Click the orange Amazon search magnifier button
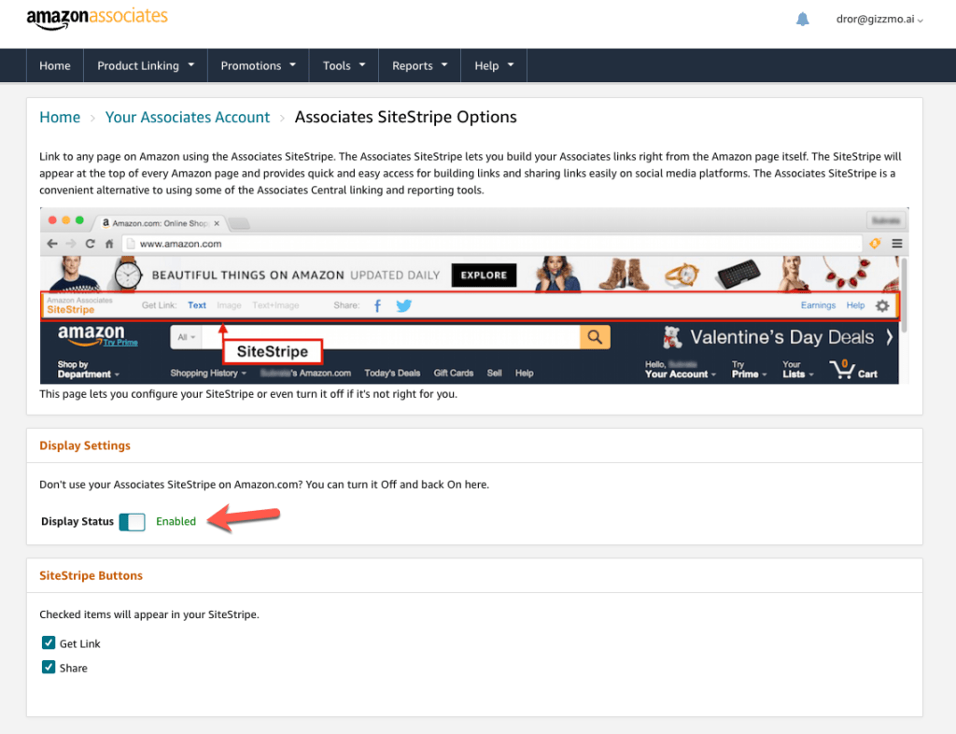Screen dimensions: 956x734 coord(595,337)
